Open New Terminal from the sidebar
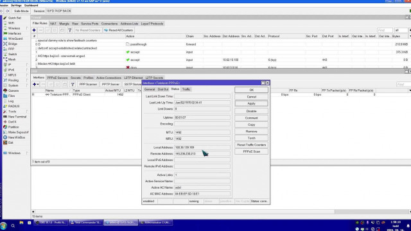 pos(17,117)
